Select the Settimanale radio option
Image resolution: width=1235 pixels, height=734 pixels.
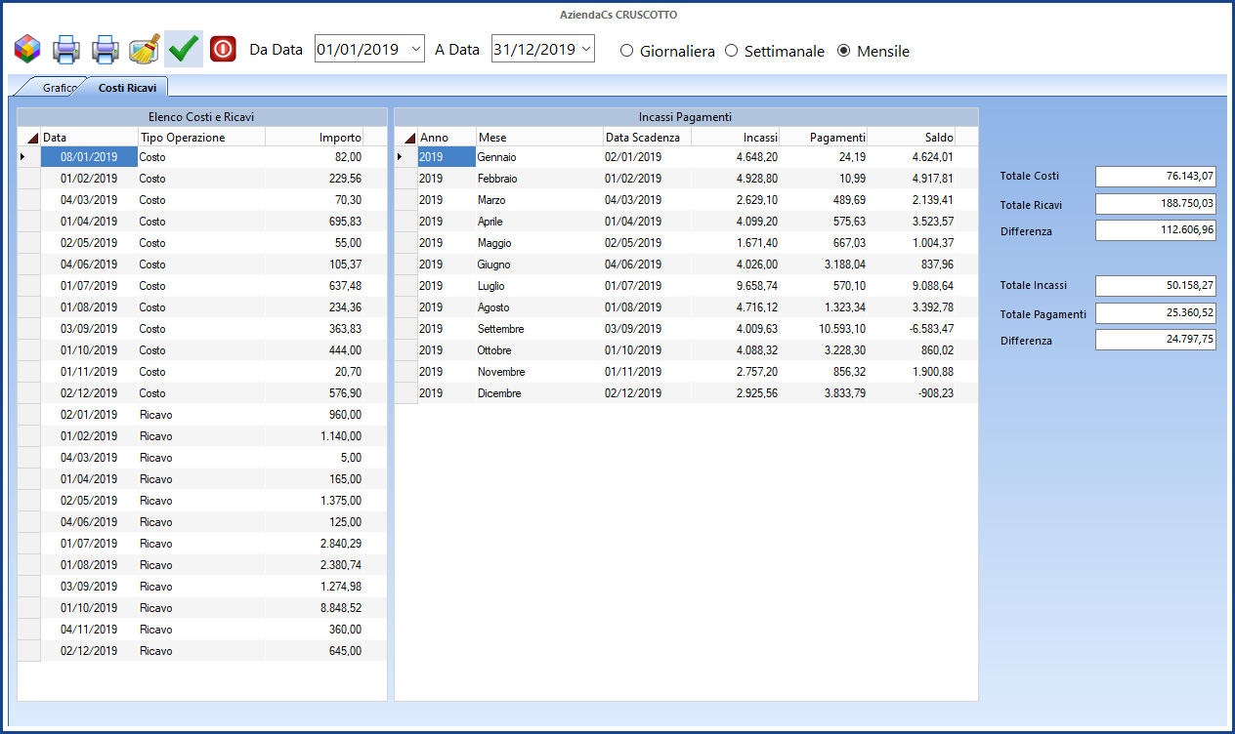(732, 51)
